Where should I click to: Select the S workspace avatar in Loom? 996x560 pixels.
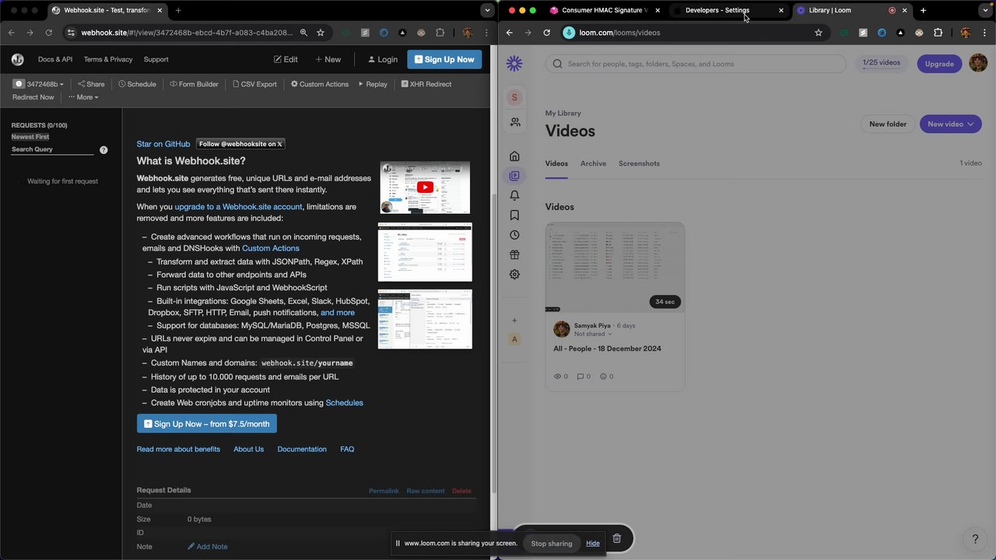point(514,97)
